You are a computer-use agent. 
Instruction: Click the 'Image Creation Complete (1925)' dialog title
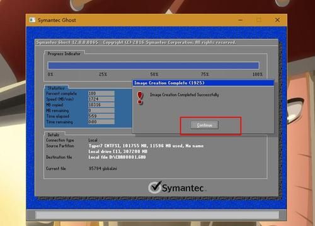pyautogui.click(x=169, y=83)
